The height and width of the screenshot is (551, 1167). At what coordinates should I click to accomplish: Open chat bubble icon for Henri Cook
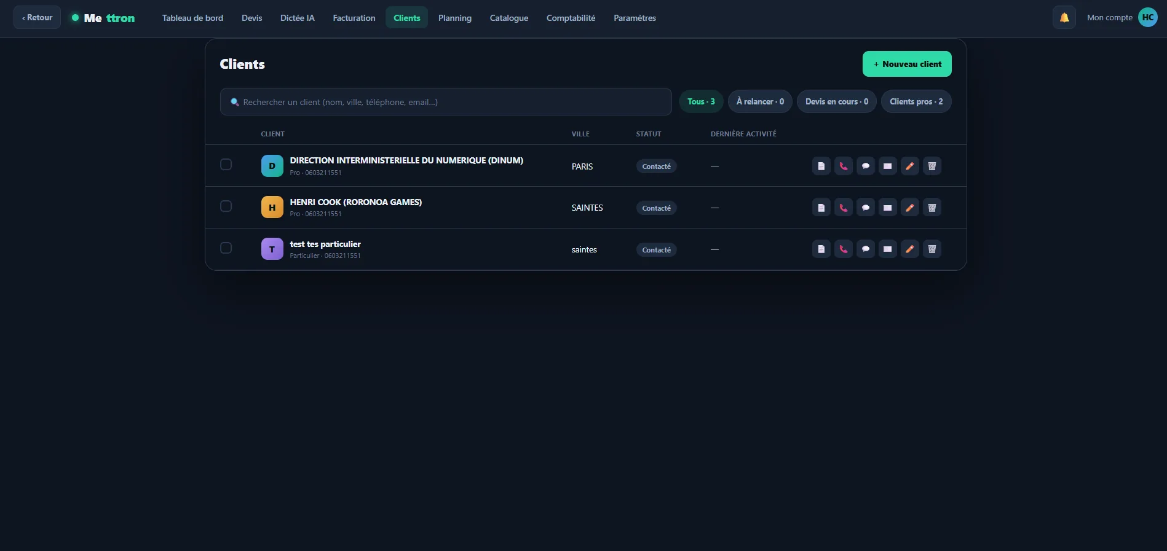pos(865,208)
